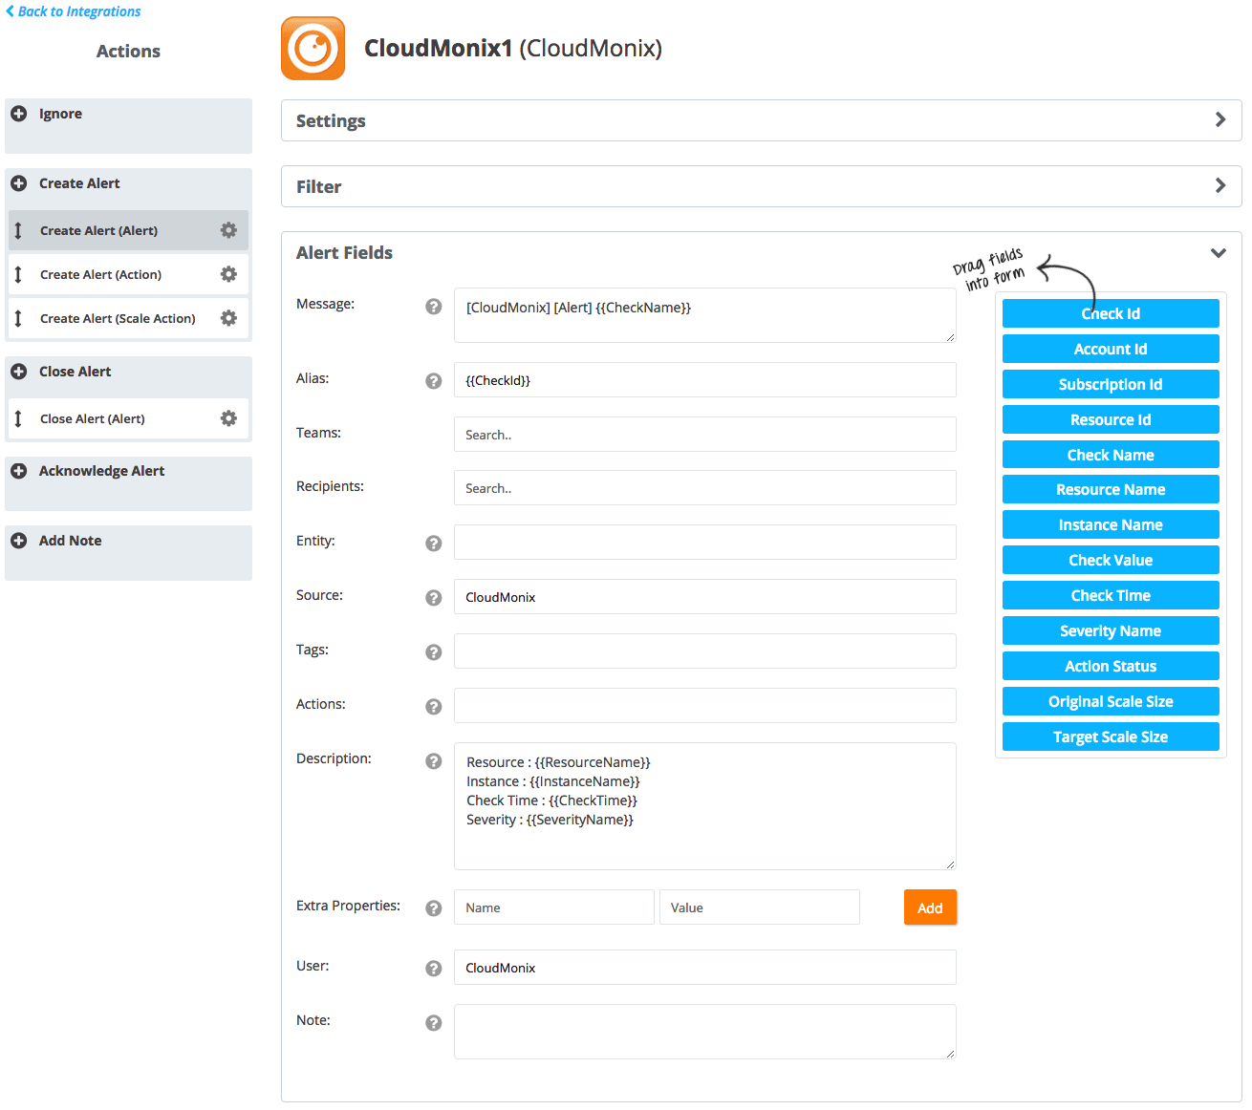Viewport: 1252px width, 1110px height.
Task: Click plus icon next to Create Alert
Action: click(x=18, y=183)
